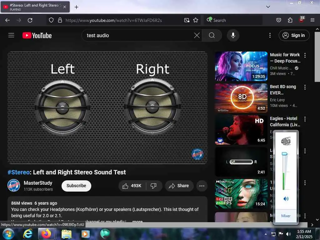Dislike the video with thumbs down
The width and height of the screenshot is (320, 240).
coord(153,186)
